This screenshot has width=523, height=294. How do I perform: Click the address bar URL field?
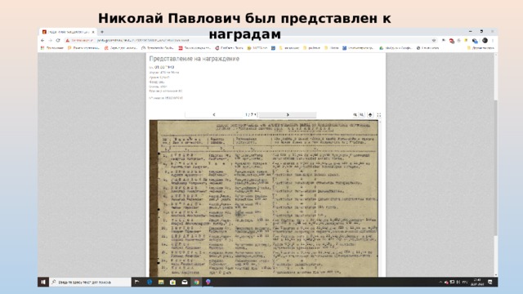tap(247, 40)
